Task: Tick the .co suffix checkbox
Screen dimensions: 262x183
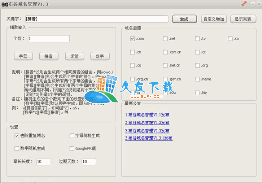Action: point(132,65)
